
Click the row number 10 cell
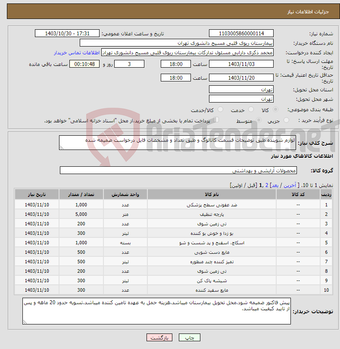pyautogui.click(x=326, y=290)
